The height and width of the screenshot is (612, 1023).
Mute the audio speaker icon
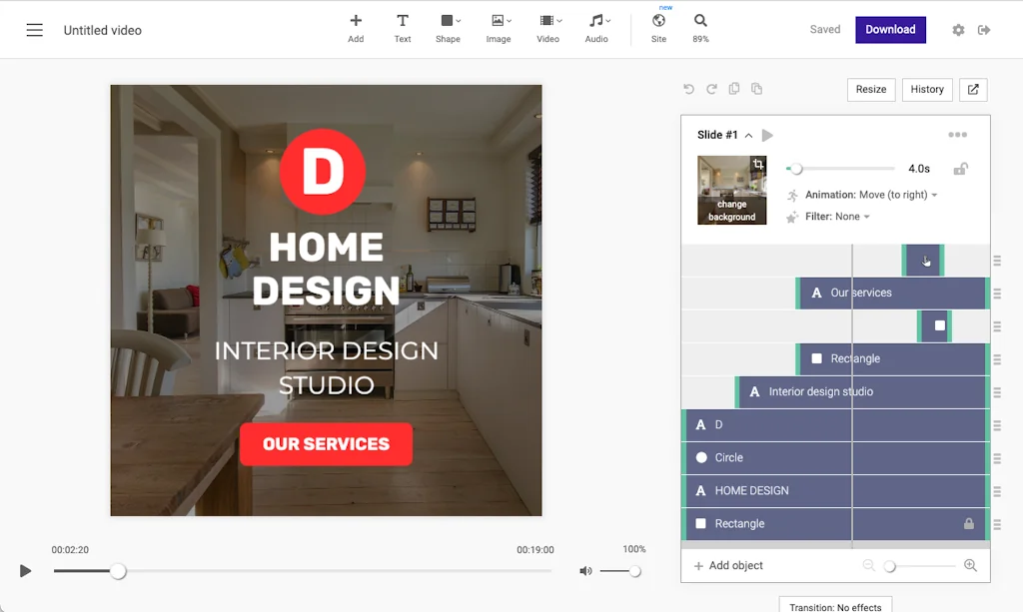pyautogui.click(x=585, y=571)
